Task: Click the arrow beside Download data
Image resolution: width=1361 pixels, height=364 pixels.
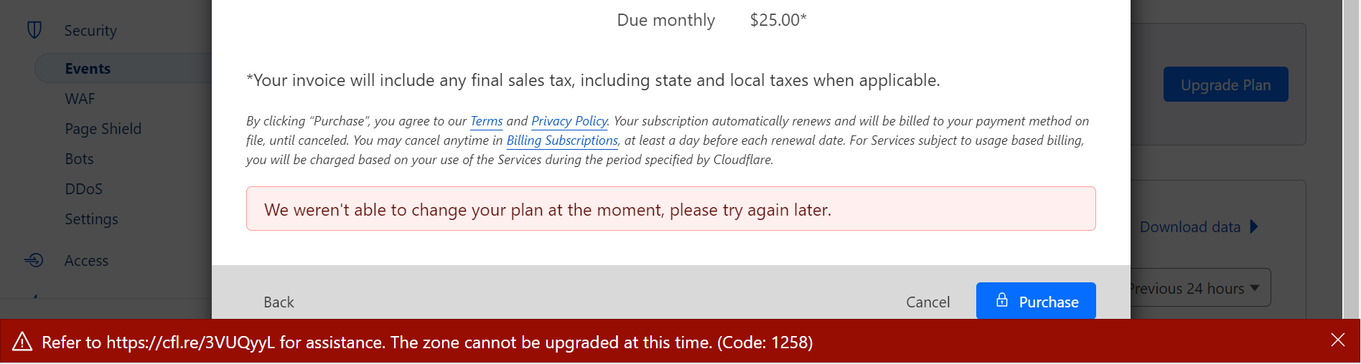Action: pyautogui.click(x=1254, y=227)
